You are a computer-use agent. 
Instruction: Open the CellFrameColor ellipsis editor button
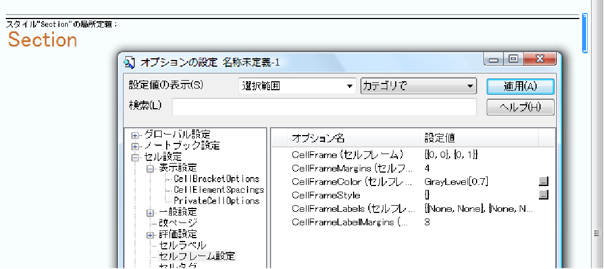coord(543,181)
